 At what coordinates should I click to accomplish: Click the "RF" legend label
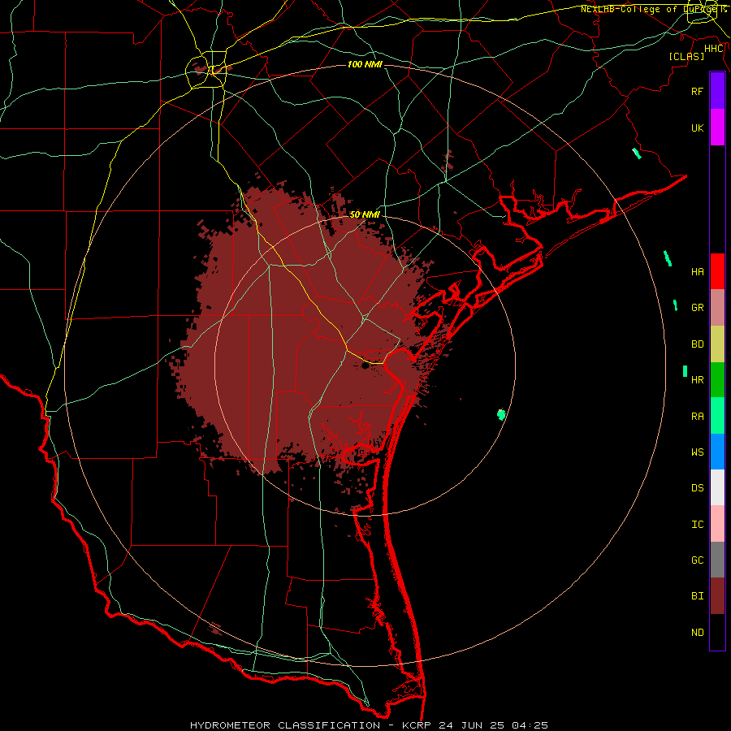(x=697, y=91)
